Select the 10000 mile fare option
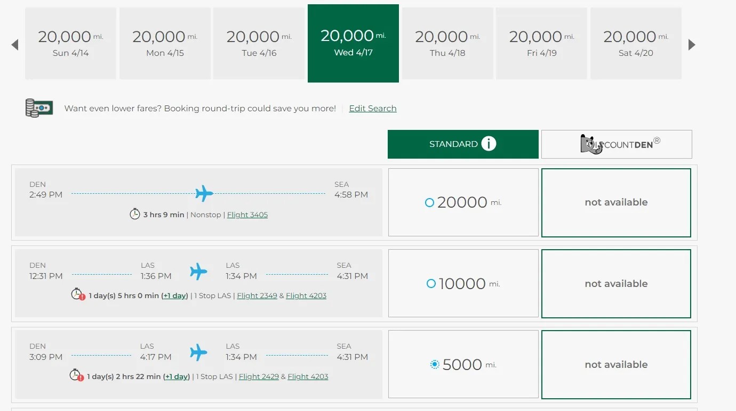The height and width of the screenshot is (411, 736). pyautogui.click(x=463, y=283)
